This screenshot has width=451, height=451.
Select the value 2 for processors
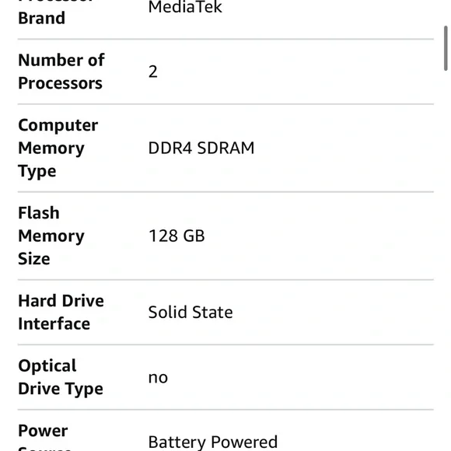click(x=153, y=72)
